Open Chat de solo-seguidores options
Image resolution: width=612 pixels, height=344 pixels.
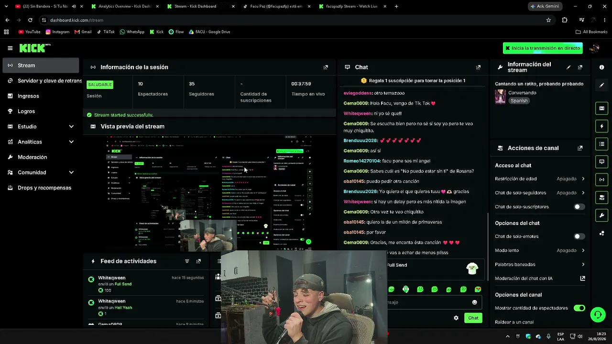click(x=540, y=193)
